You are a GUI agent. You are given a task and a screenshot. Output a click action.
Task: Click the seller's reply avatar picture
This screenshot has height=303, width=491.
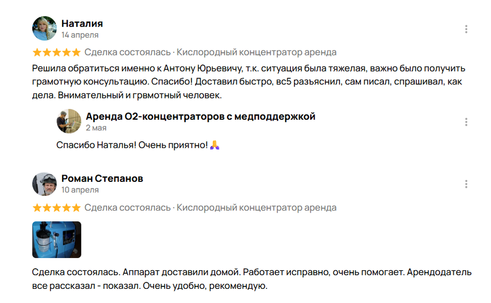point(69,121)
